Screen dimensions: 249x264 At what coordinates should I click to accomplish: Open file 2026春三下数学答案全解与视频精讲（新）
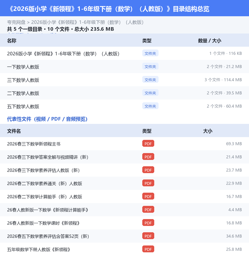[x=48, y=157]
